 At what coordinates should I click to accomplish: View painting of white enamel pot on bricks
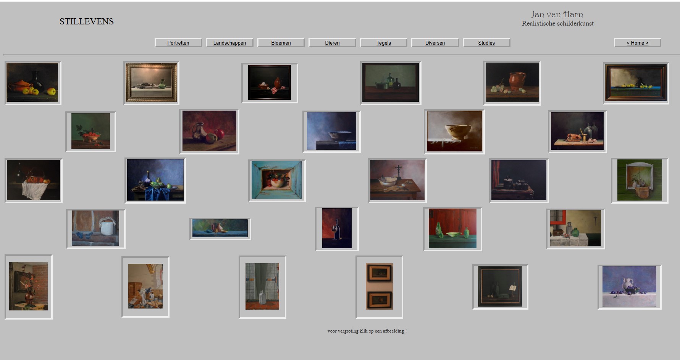pyautogui.click(x=96, y=229)
